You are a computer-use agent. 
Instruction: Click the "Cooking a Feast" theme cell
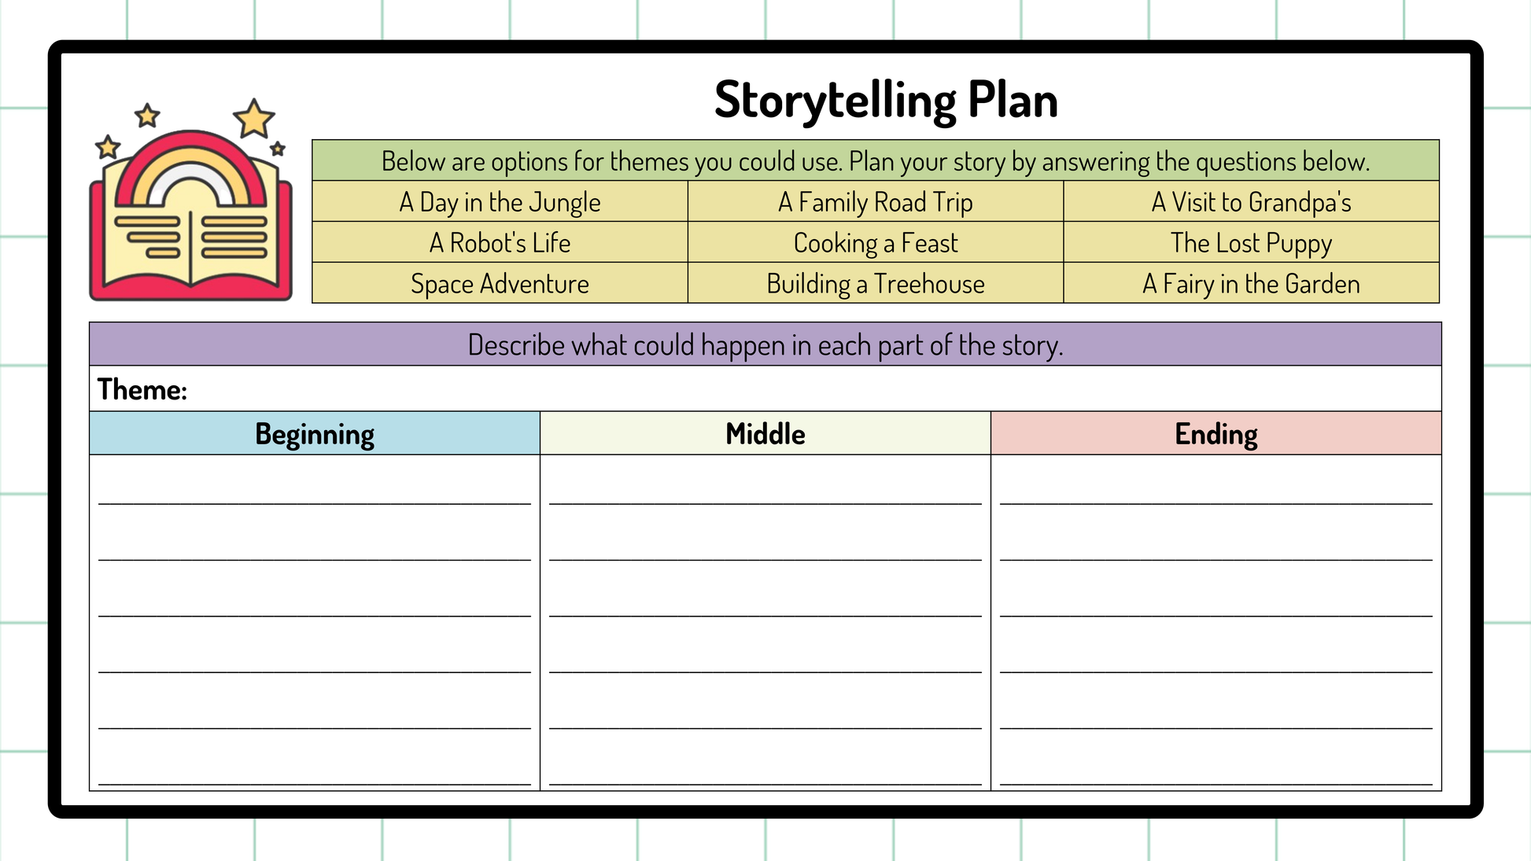875,243
